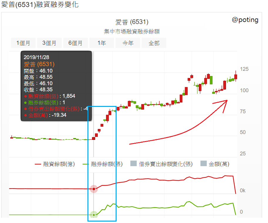Viewport: 268px width, 223px height.
Task: Click the gray 借券賣出餘額變化 legend swatch
Action: pos(134,164)
